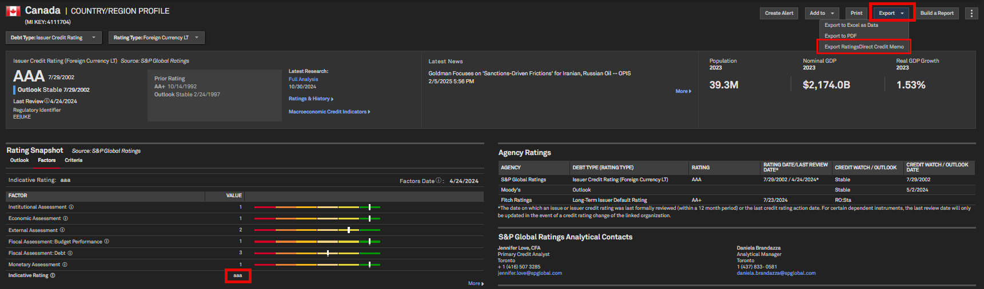
Task: Click More link under Latest News
Action: pyautogui.click(x=683, y=91)
